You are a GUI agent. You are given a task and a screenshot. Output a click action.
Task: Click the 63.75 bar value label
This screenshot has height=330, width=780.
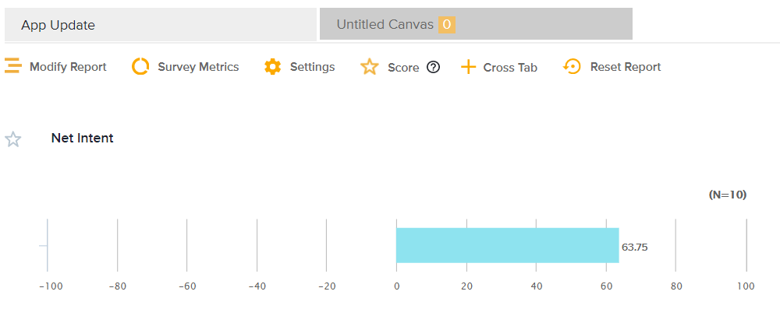click(x=635, y=247)
